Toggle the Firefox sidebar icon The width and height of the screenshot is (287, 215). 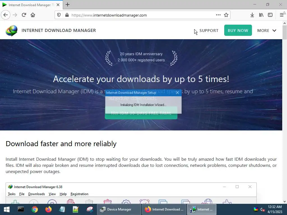pos(270,15)
